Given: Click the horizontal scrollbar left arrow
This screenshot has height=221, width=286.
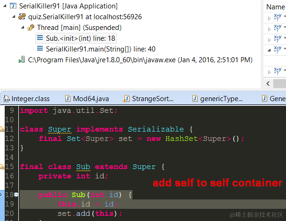Looking at the screenshot, I should pyautogui.click(x=268, y=84).
